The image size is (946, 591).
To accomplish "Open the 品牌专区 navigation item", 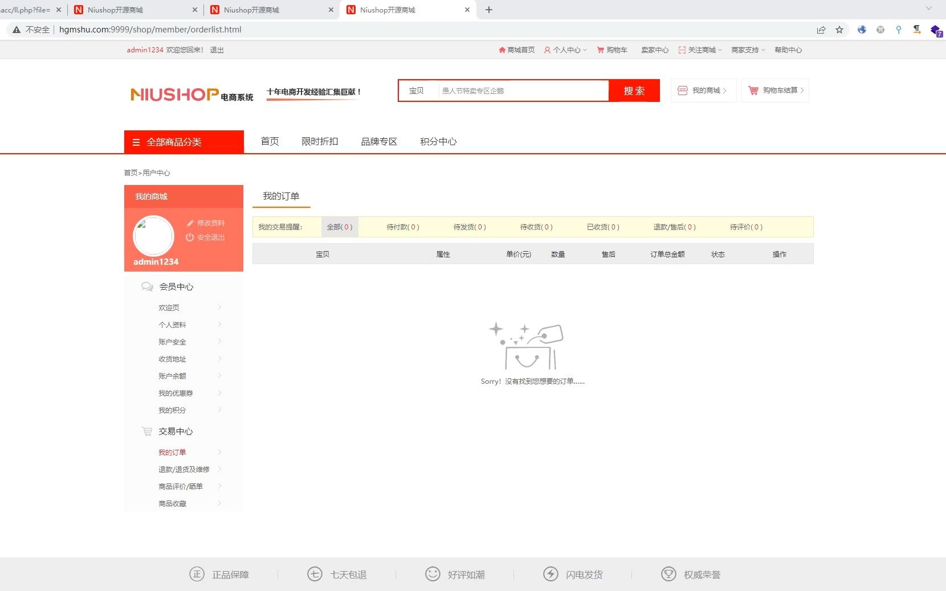I will 379,141.
